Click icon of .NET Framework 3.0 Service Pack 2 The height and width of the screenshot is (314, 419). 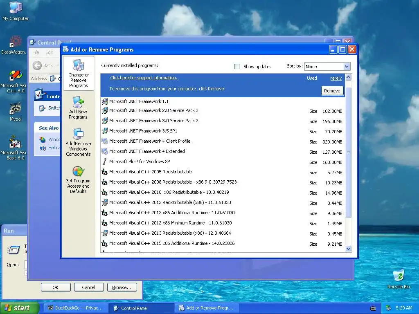pos(105,121)
